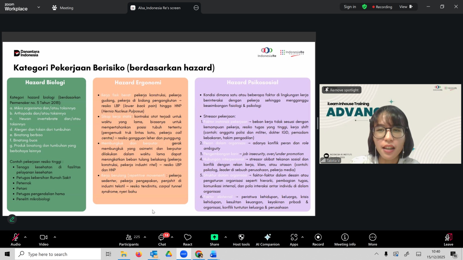The image size is (463, 260).
Task: Expand the audio settings caret
Action: pyautogui.click(x=25, y=237)
